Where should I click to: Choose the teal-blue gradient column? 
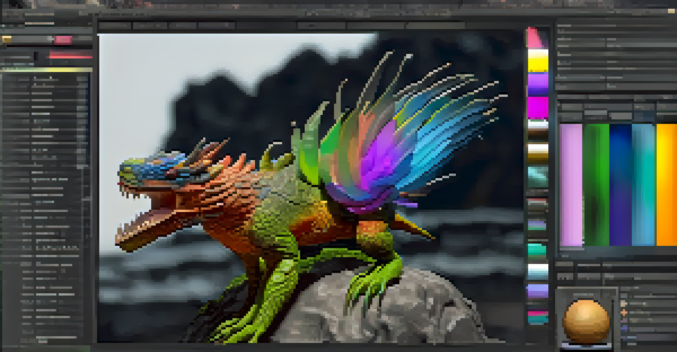point(644,184)
